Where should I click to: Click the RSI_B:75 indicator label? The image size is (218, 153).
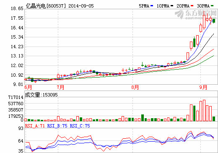coord(57,126)
